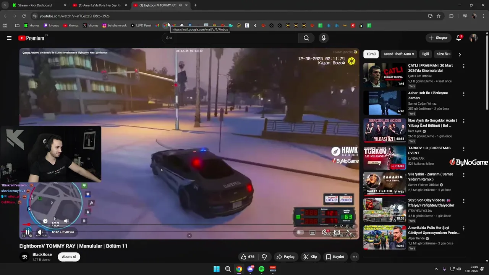Open the BlackRose channel avatar
The height and width of the screenshot is (275, 489).
(24, 257)
